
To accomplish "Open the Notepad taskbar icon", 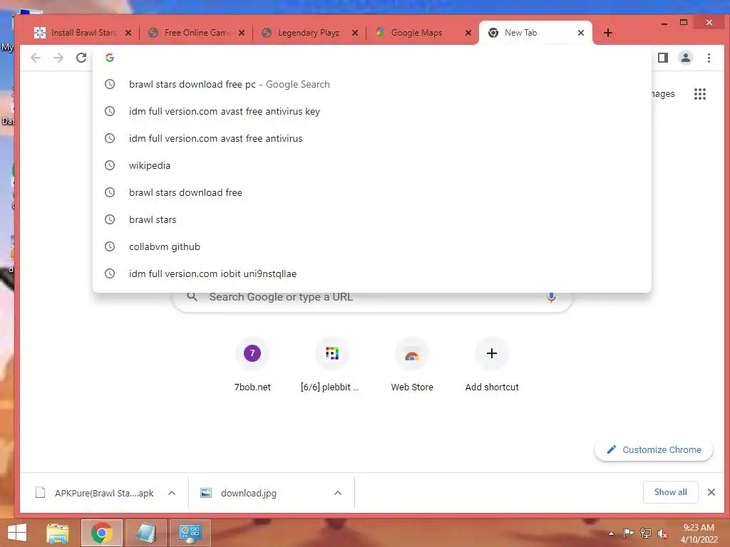I will [145, 533].
